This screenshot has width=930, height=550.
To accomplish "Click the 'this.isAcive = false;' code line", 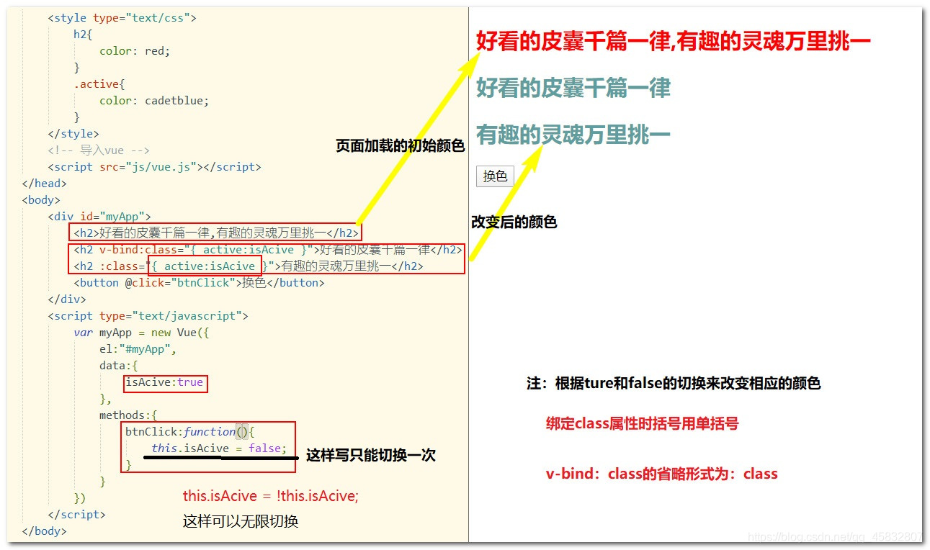I will pyautogui.click(x=219, y=448).
